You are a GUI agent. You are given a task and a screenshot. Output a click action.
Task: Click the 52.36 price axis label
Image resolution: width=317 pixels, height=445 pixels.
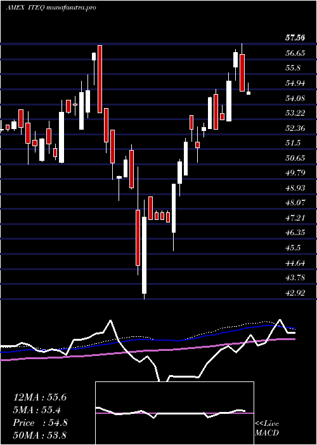(295, 128)
